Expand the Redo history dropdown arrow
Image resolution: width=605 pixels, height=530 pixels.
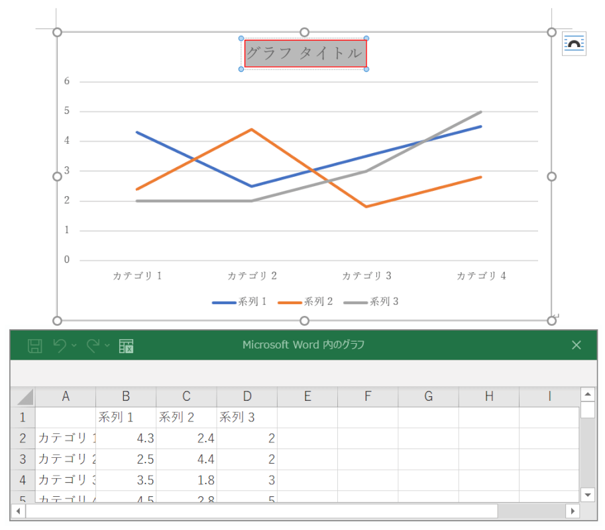[x=107, y=346]
